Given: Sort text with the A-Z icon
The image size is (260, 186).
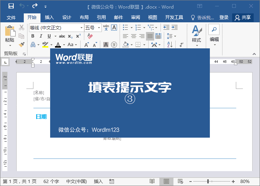Looking at the screenshot, I should [x=170, y=45].
